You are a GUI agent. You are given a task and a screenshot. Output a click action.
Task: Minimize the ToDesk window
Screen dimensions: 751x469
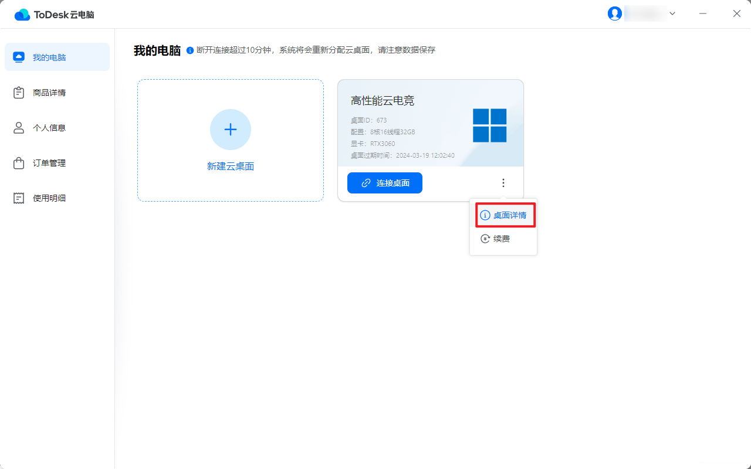click(x=703, y=13)
